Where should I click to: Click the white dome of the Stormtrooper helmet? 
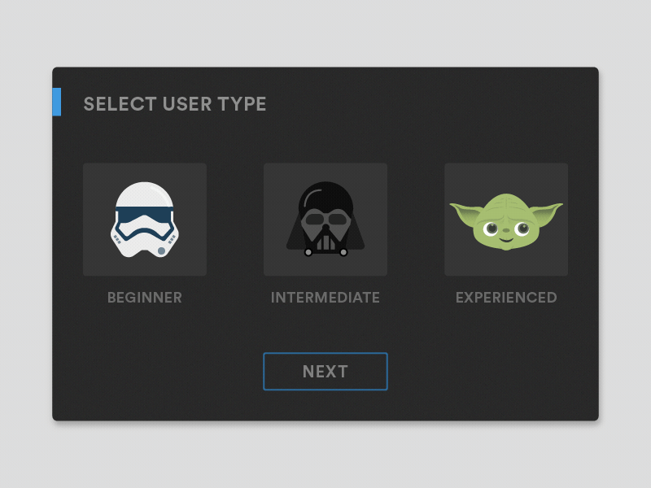(x=145, y=194)
